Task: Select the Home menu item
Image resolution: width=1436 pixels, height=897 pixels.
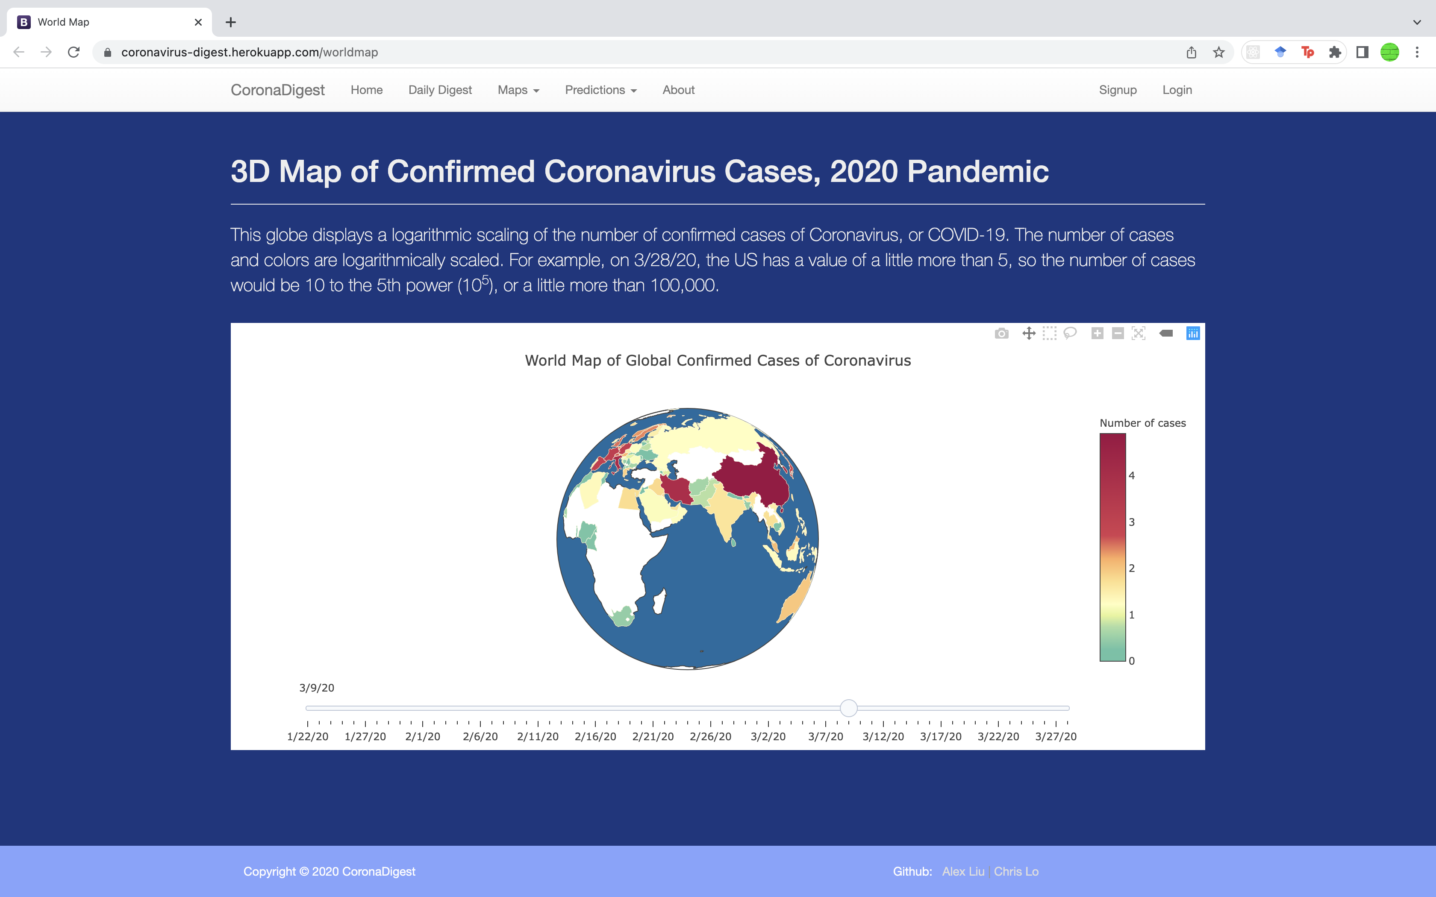Action: point(365,89)
